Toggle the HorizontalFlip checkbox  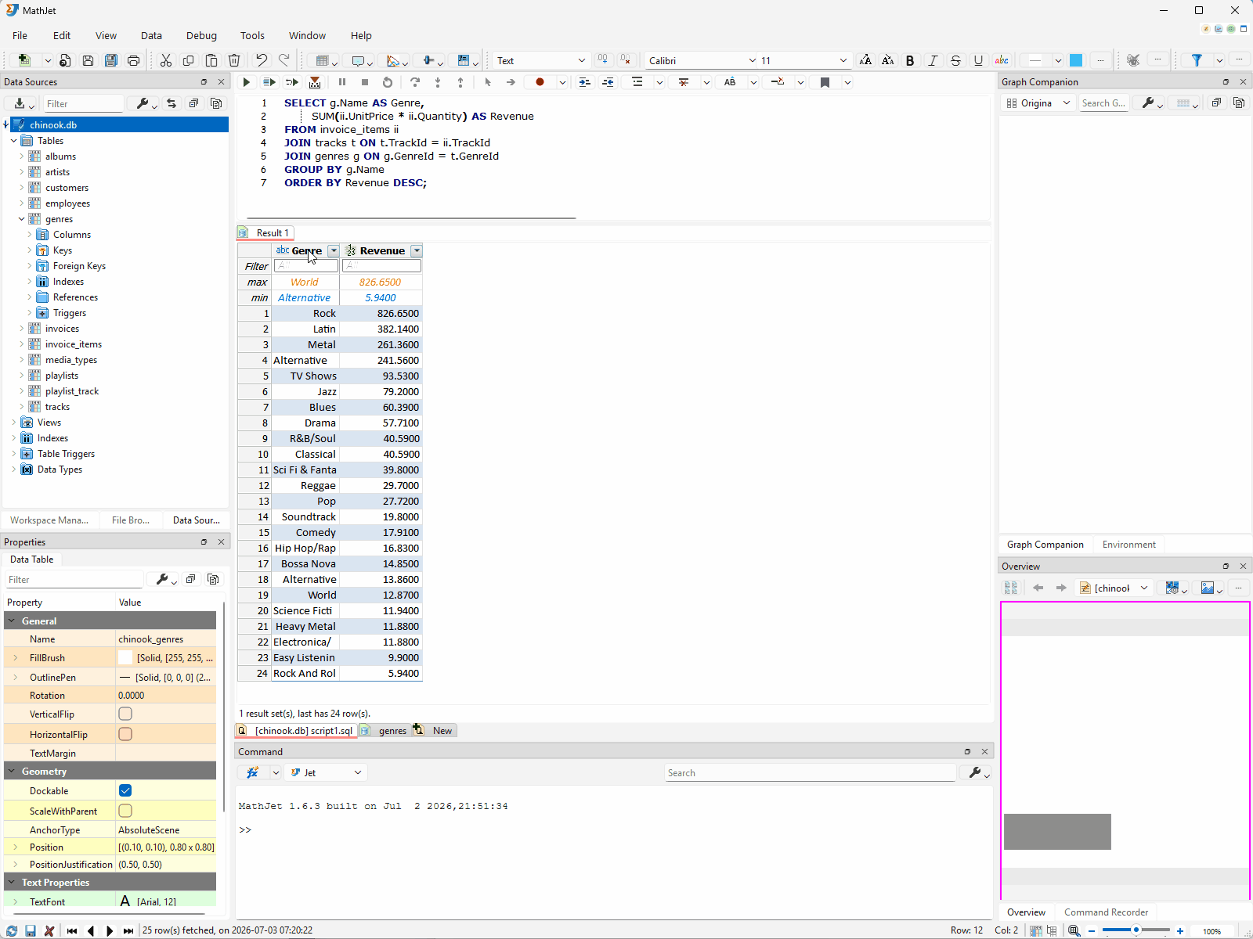(x=125, y=734)
